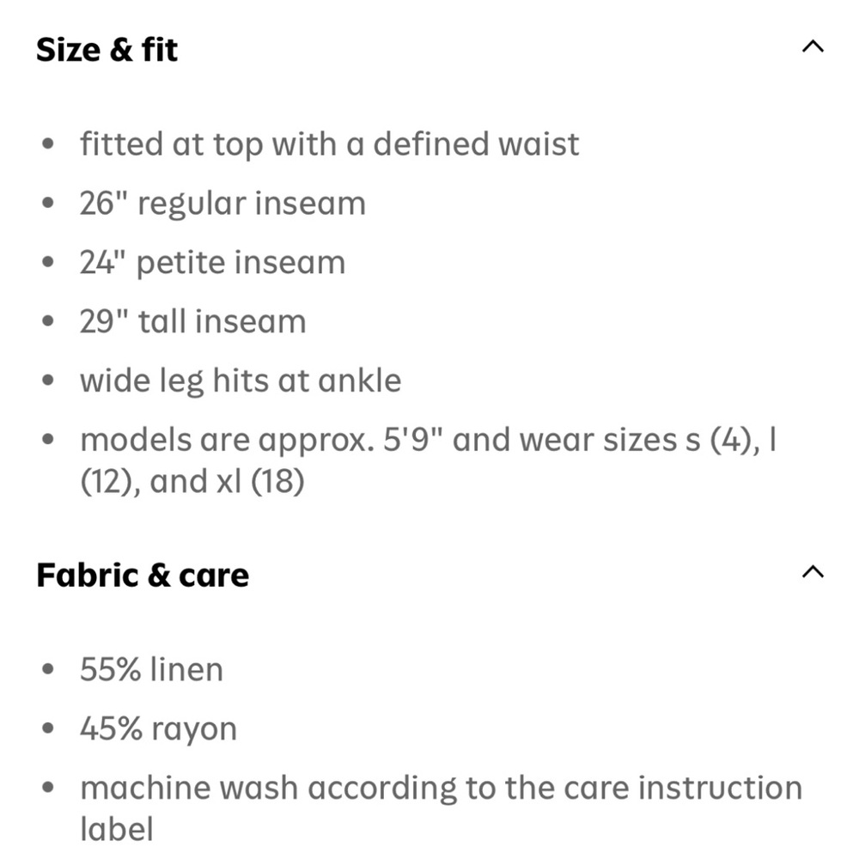Click the "(12), and xl (18)" text
The height and width of the screenshot is (859, 859).
pos(192,481)
